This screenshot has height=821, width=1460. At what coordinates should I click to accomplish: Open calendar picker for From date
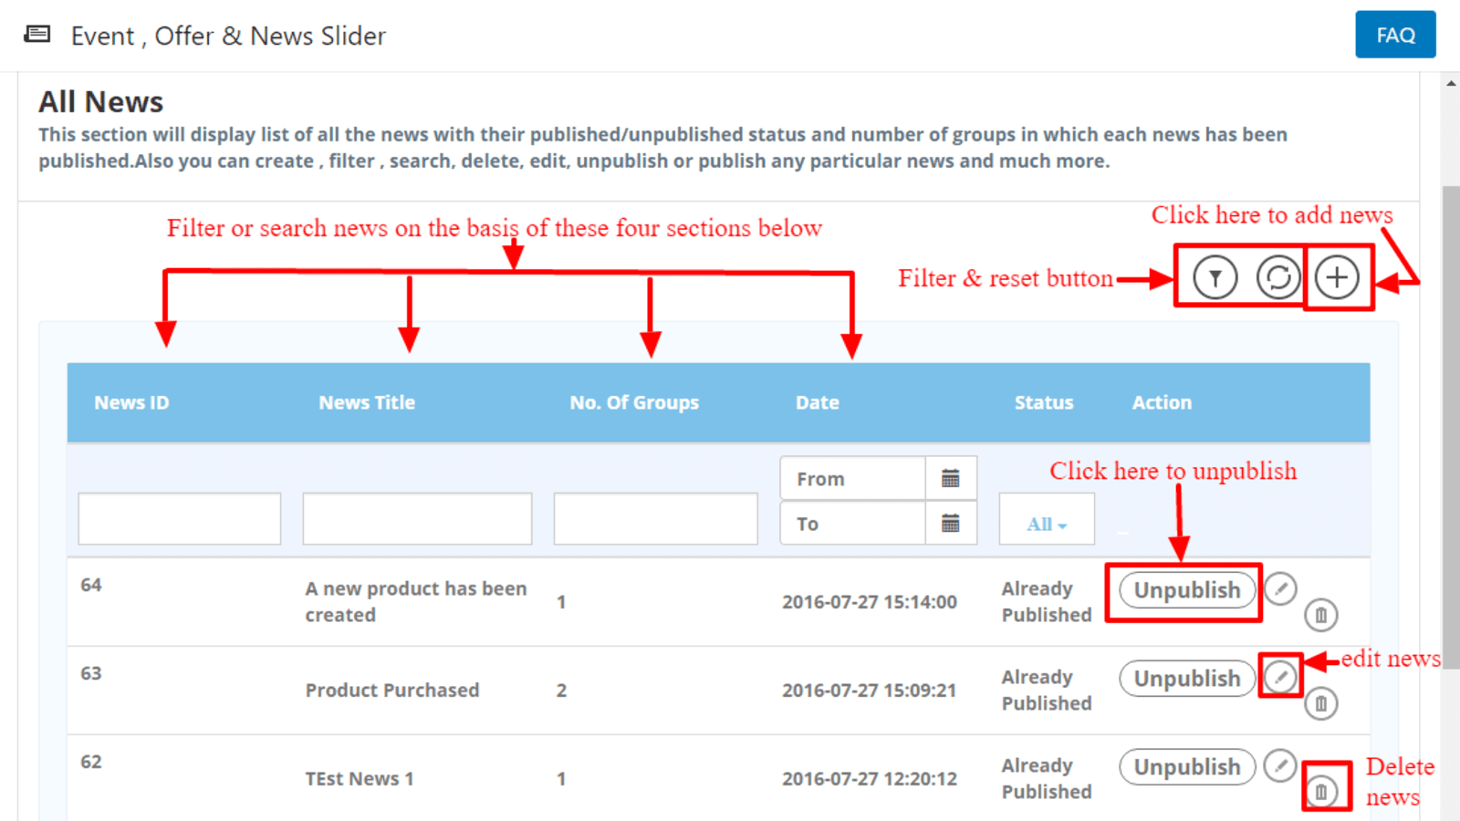[x=950, y=479]
